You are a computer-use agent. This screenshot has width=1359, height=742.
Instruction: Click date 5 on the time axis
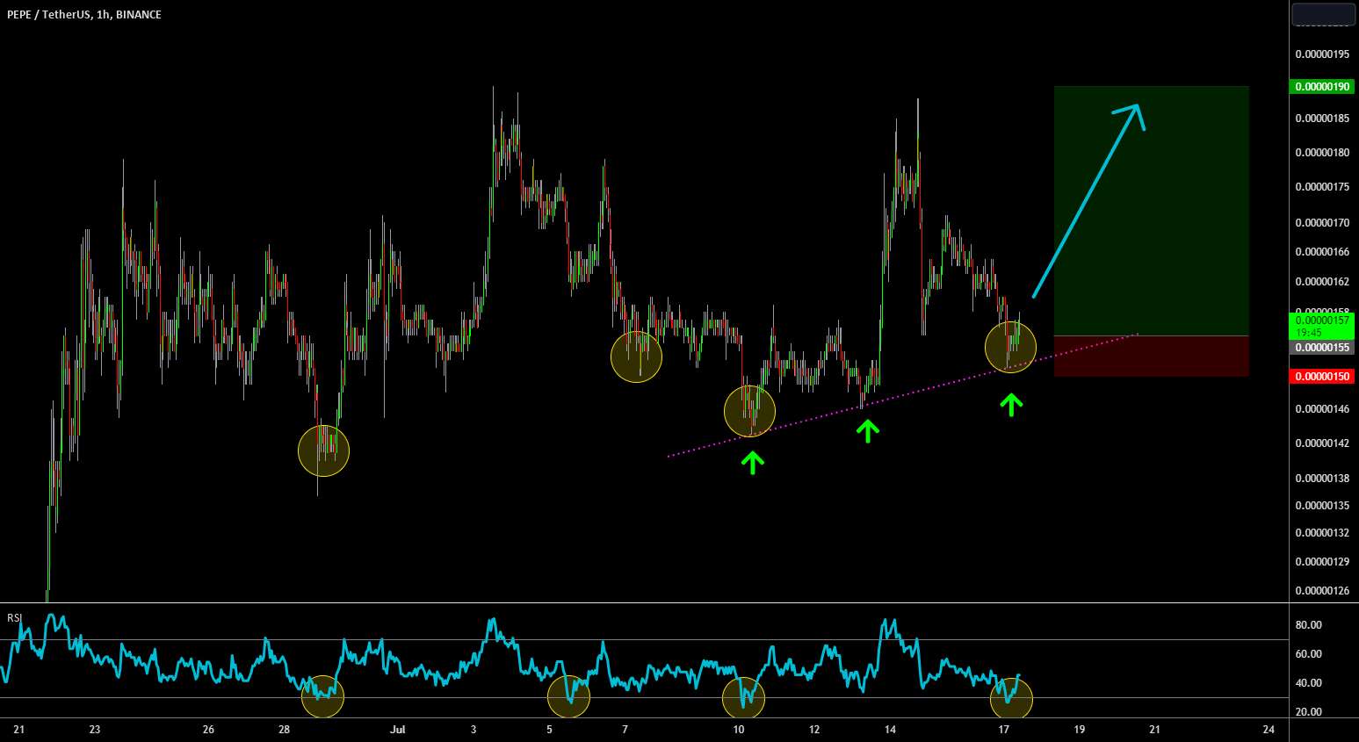[x=549, y=730]
